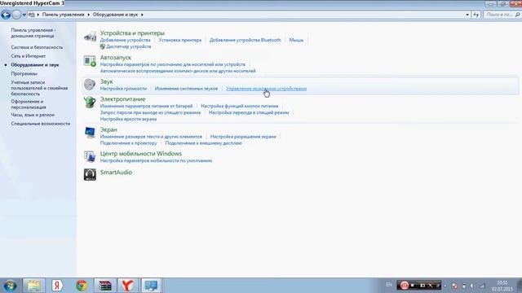
Task: Click 'Настройка функций кнопок питания' link
Action: point(239,106)
